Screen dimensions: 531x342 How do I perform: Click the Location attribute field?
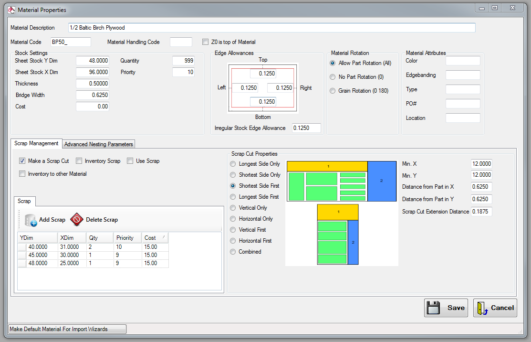point(463,118)
